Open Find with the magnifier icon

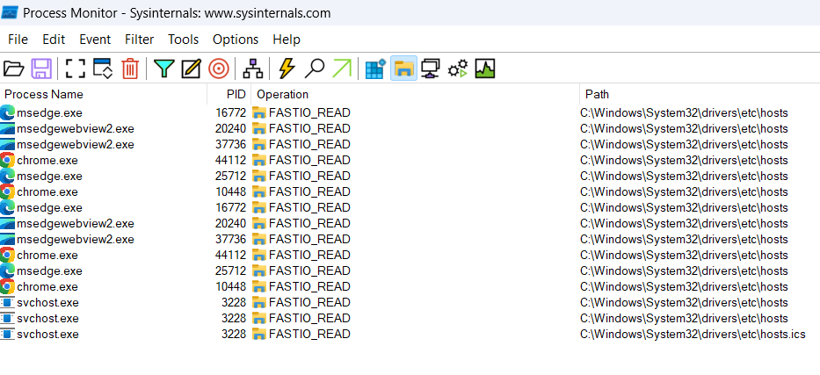coord(315,69)
